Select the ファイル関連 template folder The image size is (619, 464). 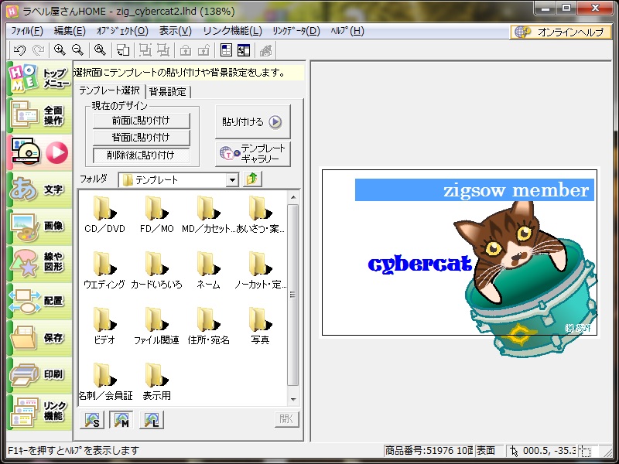[x=157, y=326]
